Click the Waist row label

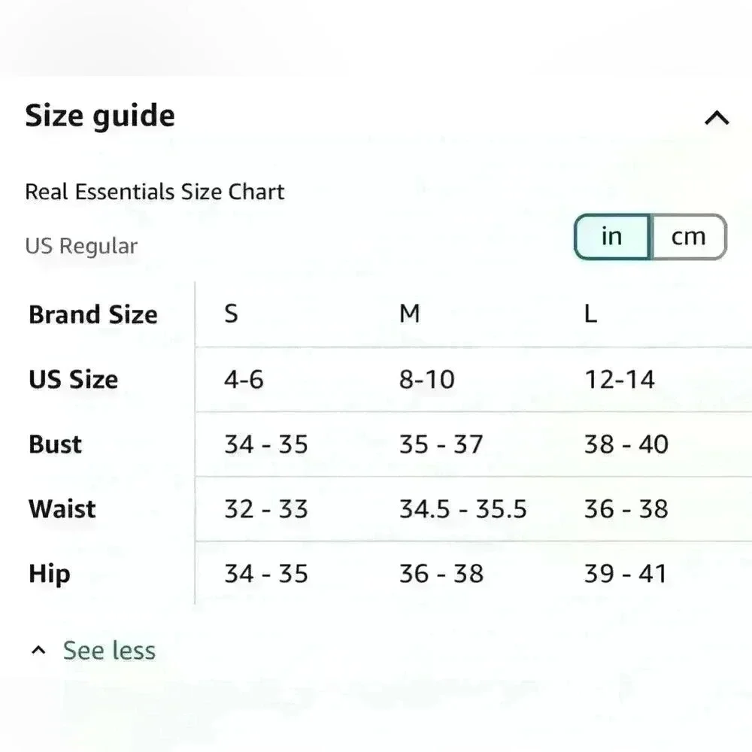(x=62, y=509)
